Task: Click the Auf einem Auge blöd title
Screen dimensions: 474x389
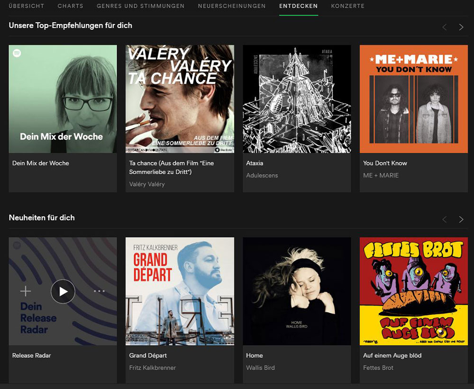Action: click(392, 355)
